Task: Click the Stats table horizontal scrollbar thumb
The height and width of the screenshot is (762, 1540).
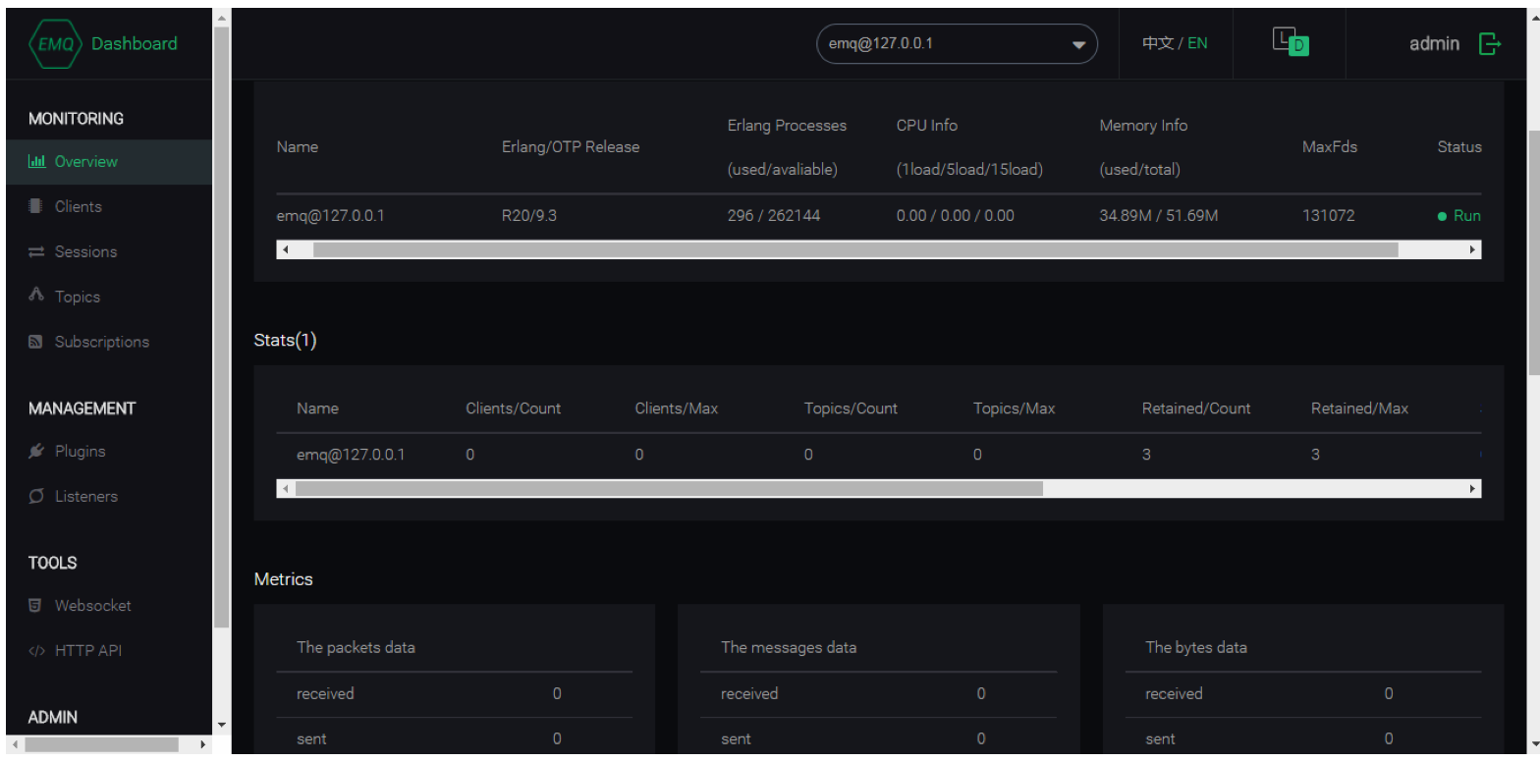Action: click(x=669, y=489)
